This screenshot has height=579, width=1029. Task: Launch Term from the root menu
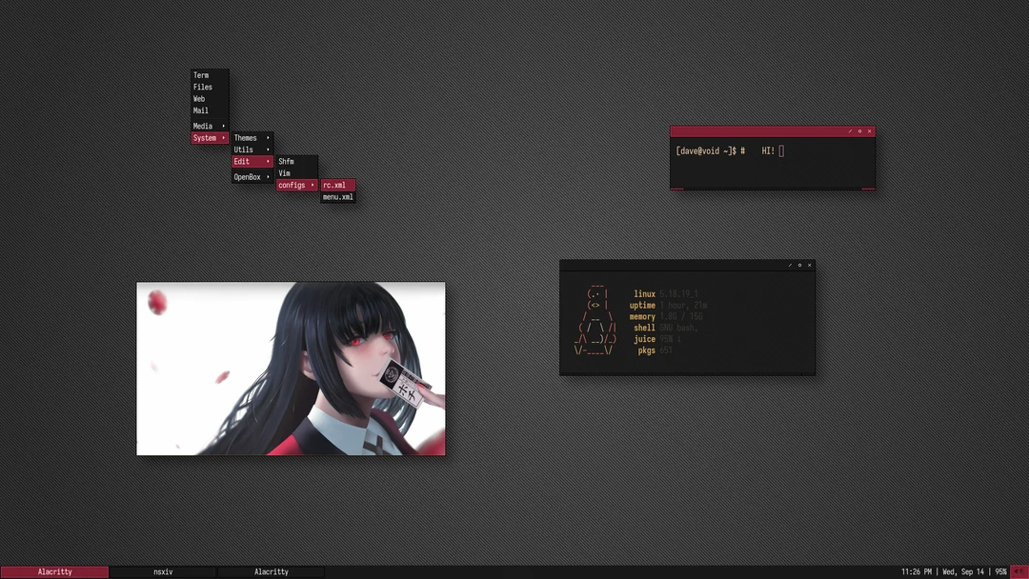point(200,74)
